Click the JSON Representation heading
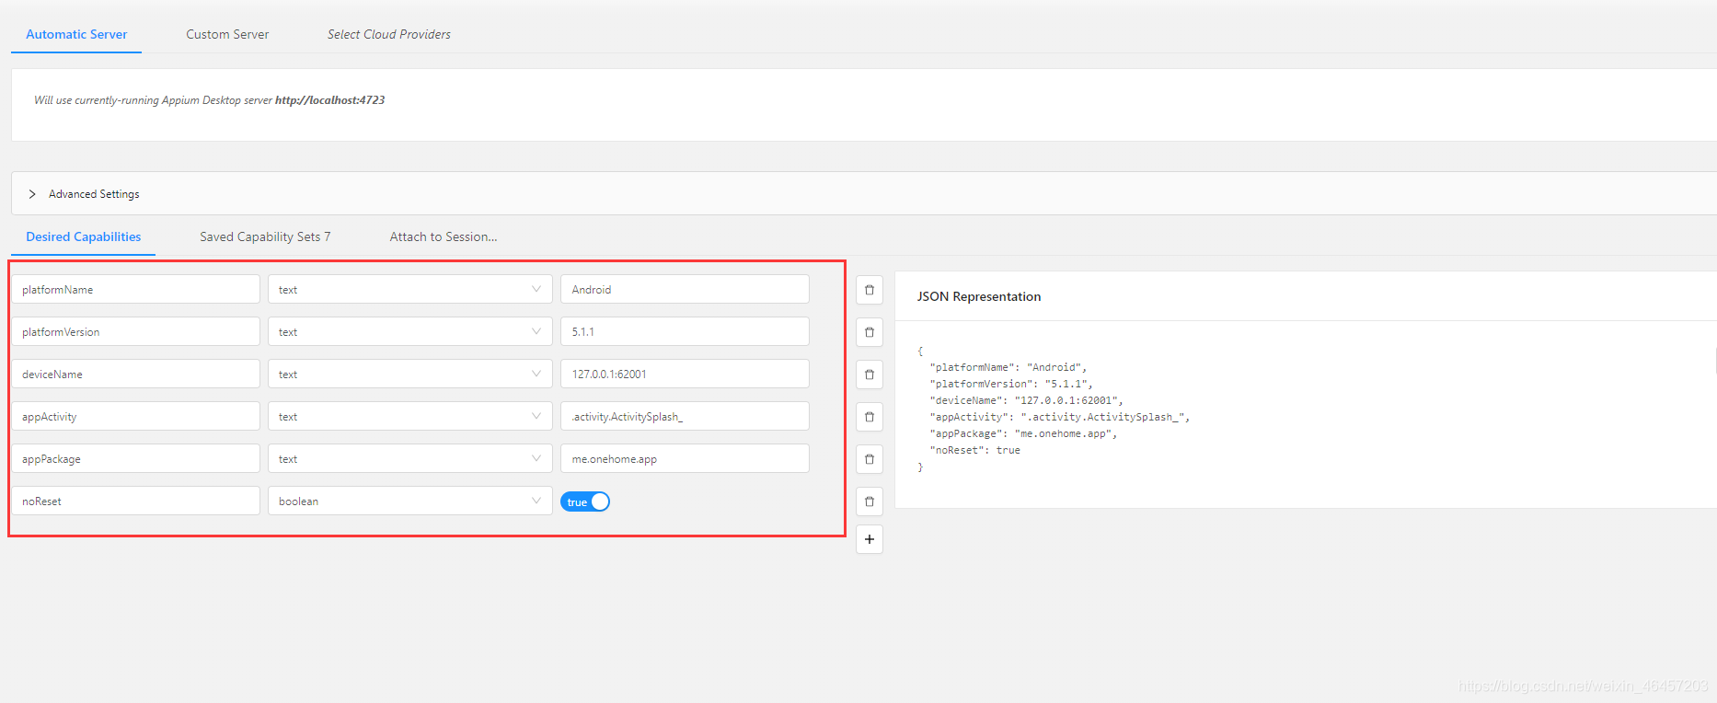The image size is (1717, 703). (x=979, y=296)
